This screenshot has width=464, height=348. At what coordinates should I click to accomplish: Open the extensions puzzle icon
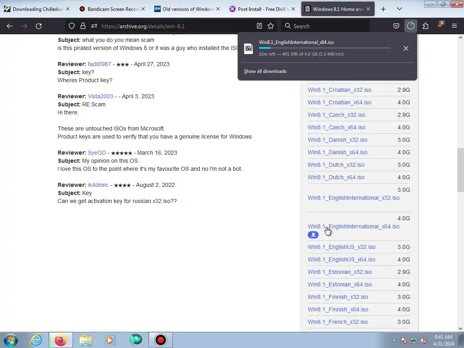(x=425, y=26)
